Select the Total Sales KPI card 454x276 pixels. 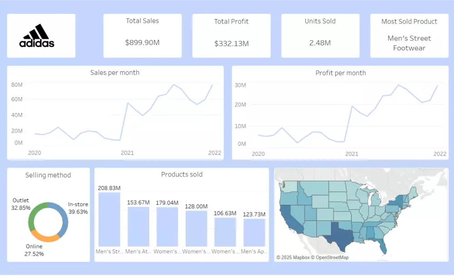[142, 35]
